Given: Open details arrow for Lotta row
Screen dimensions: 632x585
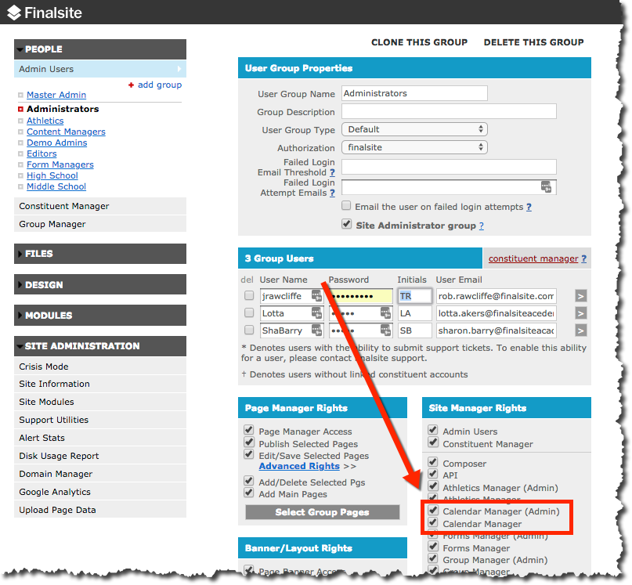Looking at the screenshot, I should (x=580, y=313).
